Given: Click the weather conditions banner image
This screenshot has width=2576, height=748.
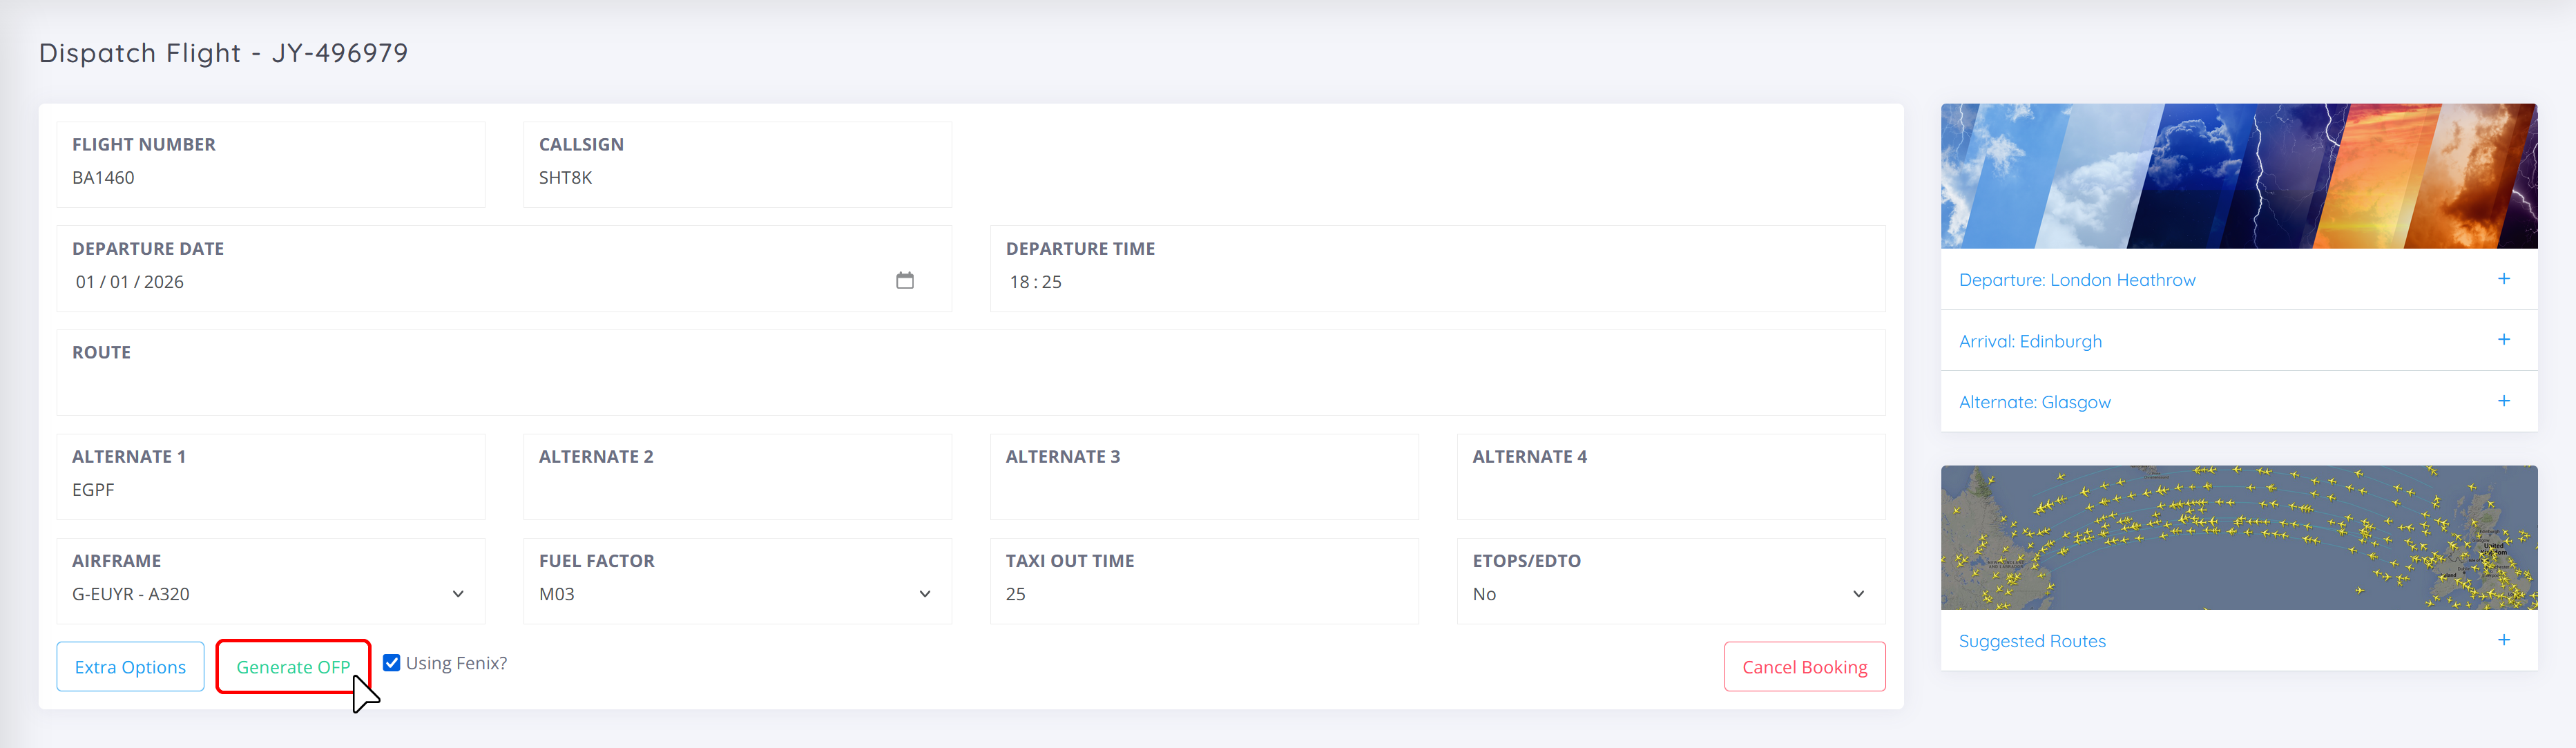Looking at the screenshot, I should (2238, 176).
